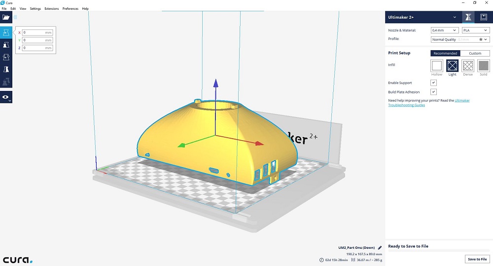The width and height of the screenshot is (493, 266).
Task: Choose Light infill option
Action: 452,65
